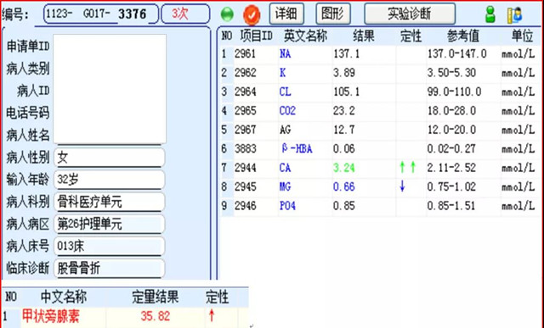Click the 病人性别 field showing 女
This screenshot has height=328, width=544.
click(110, 158)
